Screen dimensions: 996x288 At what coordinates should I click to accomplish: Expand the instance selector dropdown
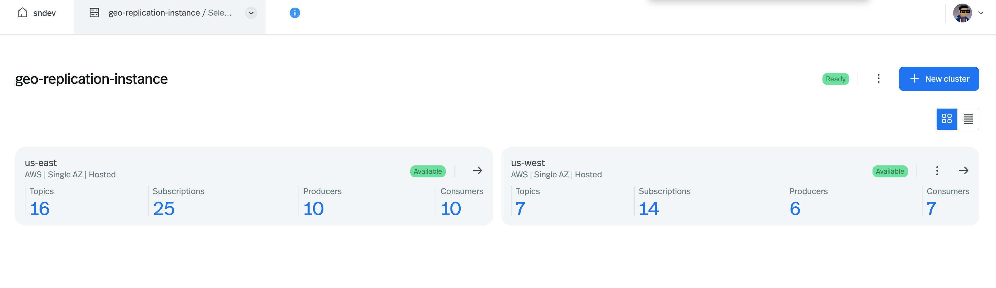point(251,13)
